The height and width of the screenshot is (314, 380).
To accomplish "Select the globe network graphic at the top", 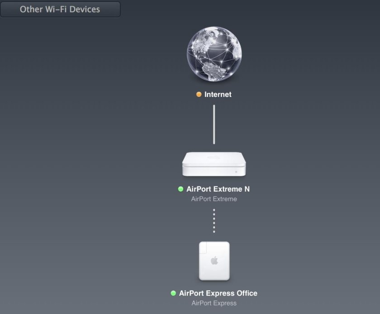I will (x=214, y=54).
